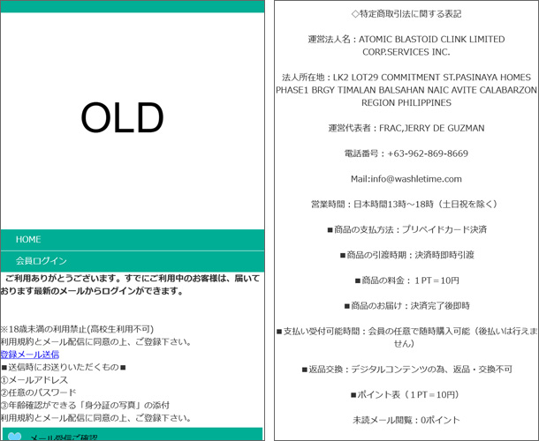The width and height of the screenshot is (539, 441).
Task: Click the 営業時間 日本時間13時～18時 line
Action: 405,205
